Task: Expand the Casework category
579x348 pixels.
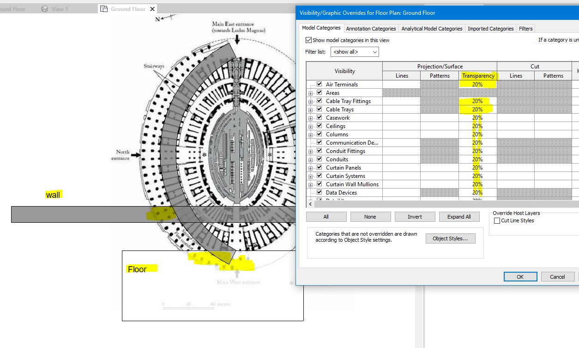Action: pos(311,118)
